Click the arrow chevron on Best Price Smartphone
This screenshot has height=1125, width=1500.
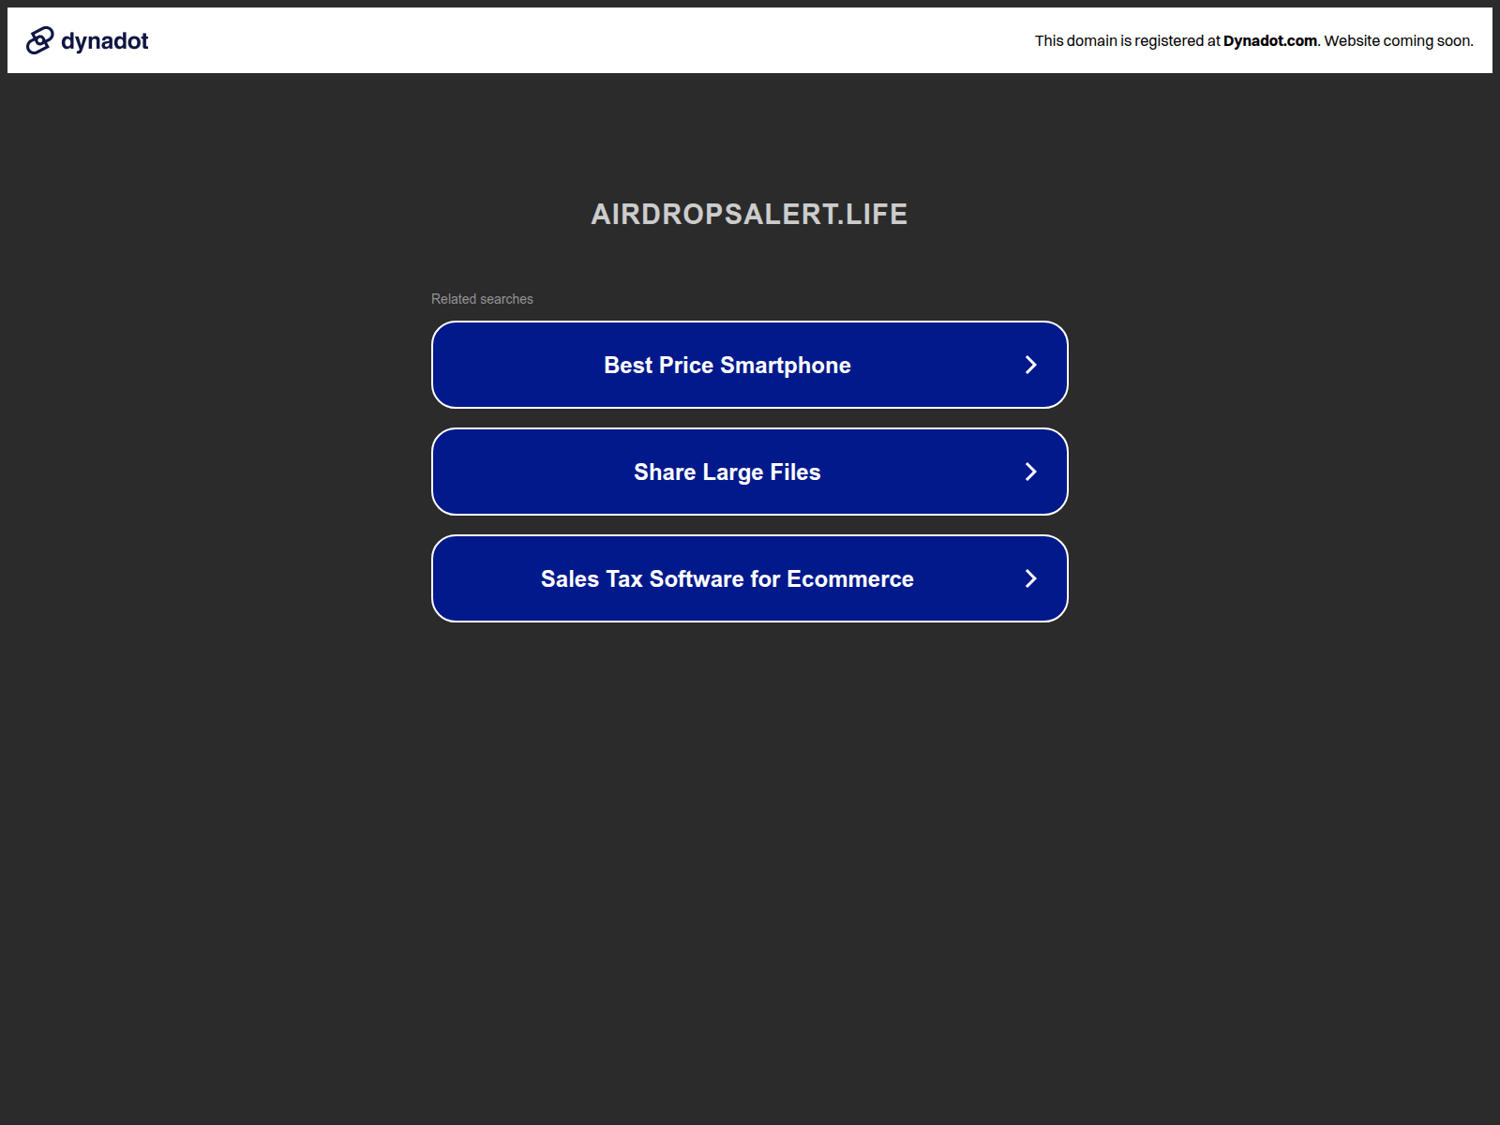[1030, 365]
